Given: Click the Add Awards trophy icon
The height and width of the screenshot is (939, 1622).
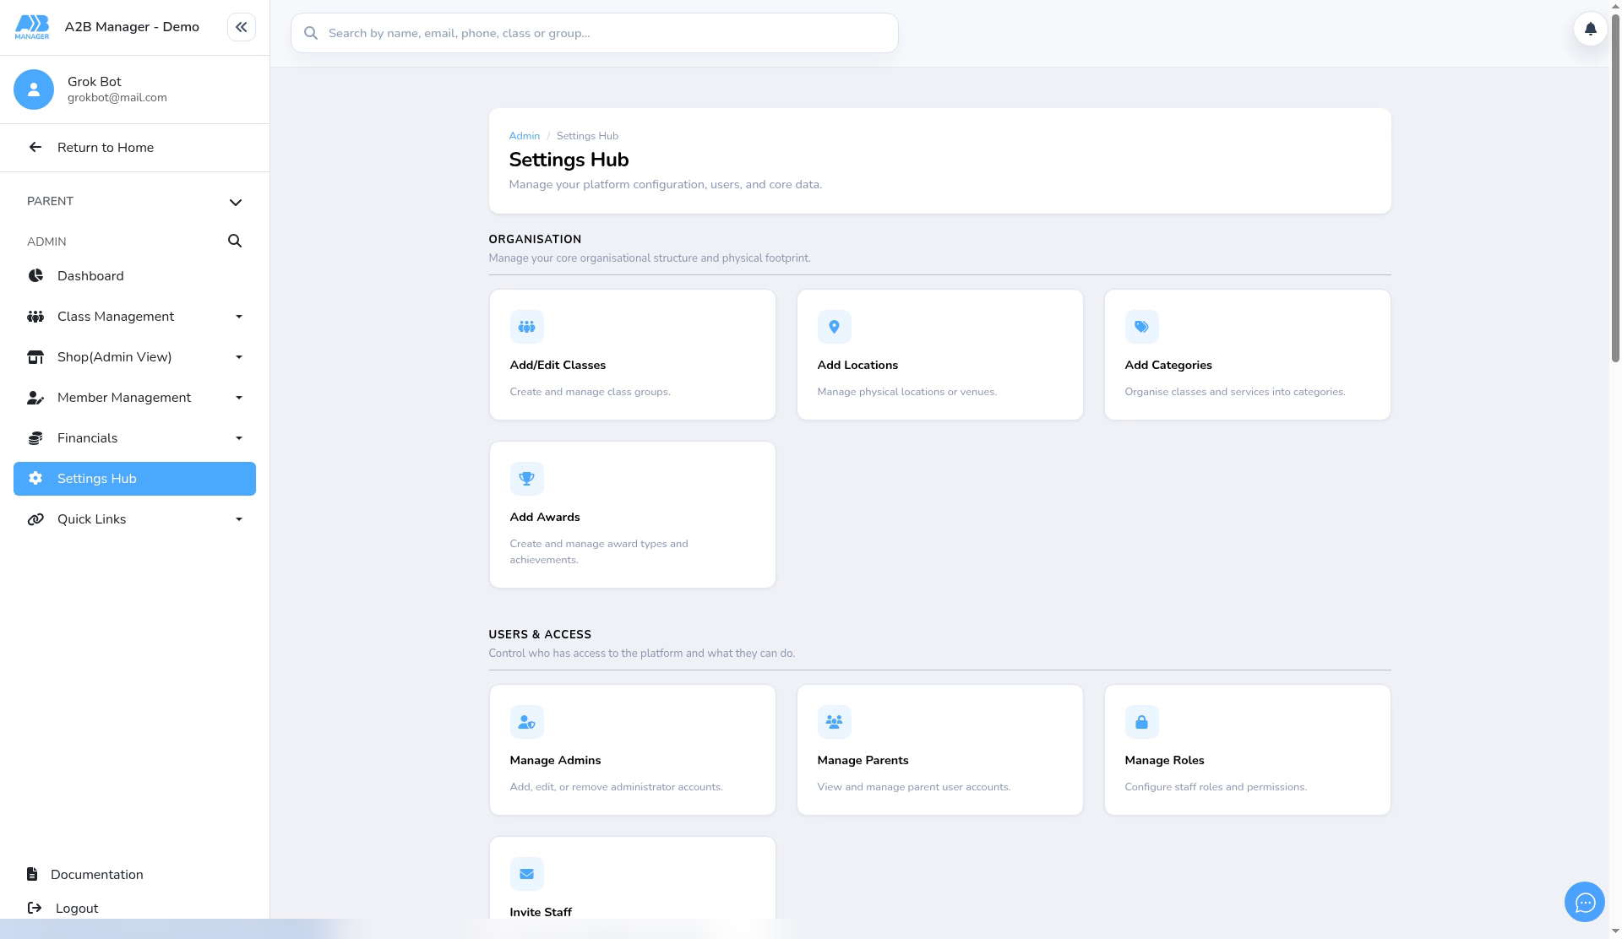Looking at the screenshot, I should pos(526,479).
